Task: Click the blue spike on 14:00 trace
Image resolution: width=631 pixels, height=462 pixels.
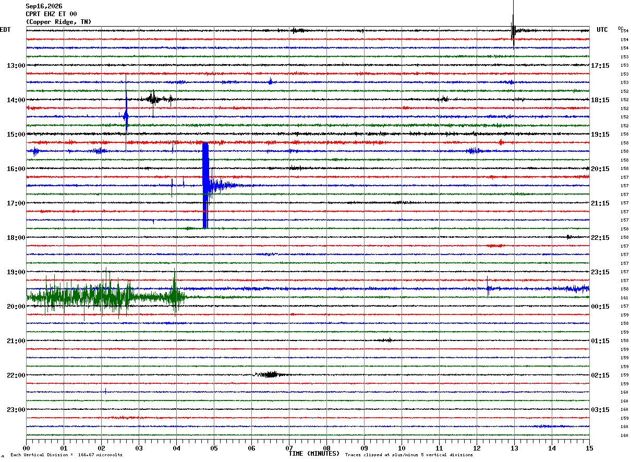Action: 126,116
